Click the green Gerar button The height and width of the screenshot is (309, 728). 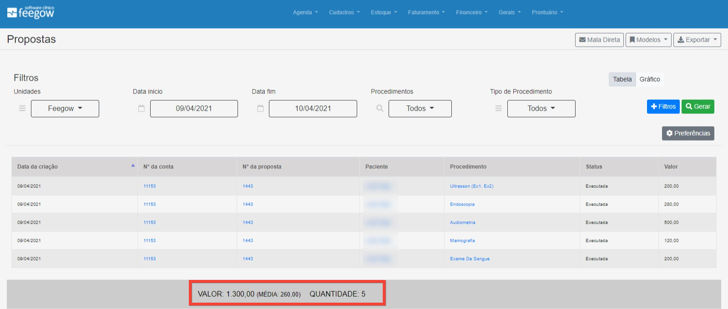698,107
